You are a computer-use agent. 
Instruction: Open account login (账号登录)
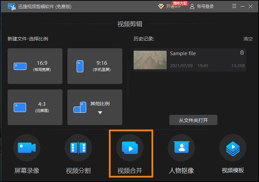click(202, 7)
